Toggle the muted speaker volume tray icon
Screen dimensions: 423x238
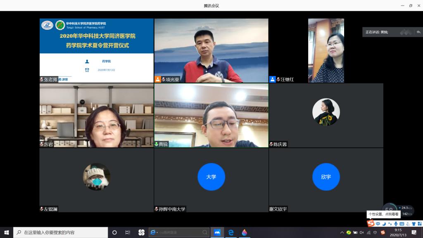pyautogui.click(x=362, y=233)
